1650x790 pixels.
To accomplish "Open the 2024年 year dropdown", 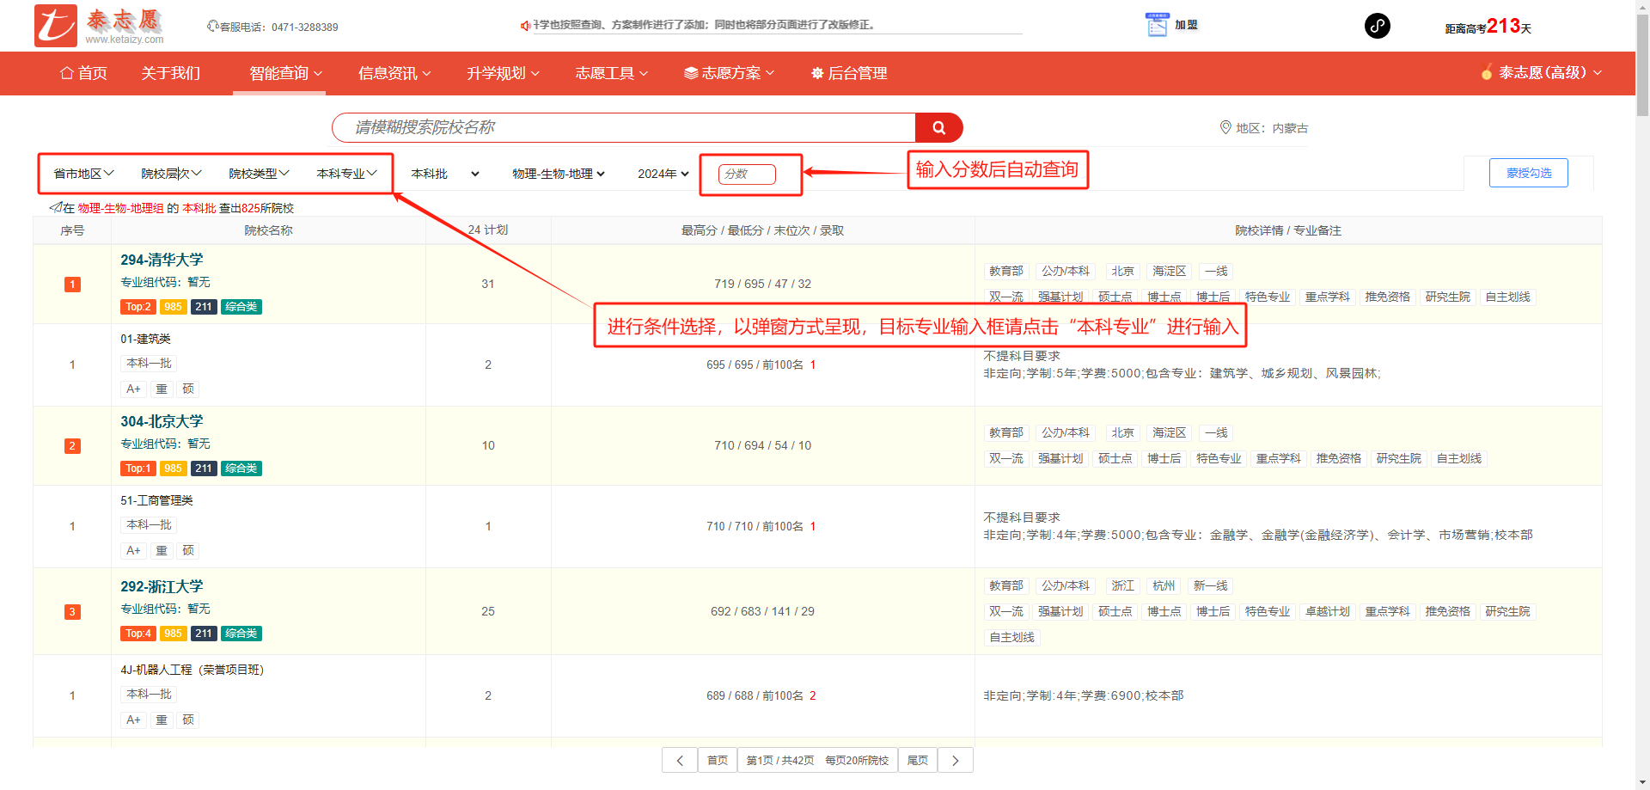I will click(x=663, y=174).
